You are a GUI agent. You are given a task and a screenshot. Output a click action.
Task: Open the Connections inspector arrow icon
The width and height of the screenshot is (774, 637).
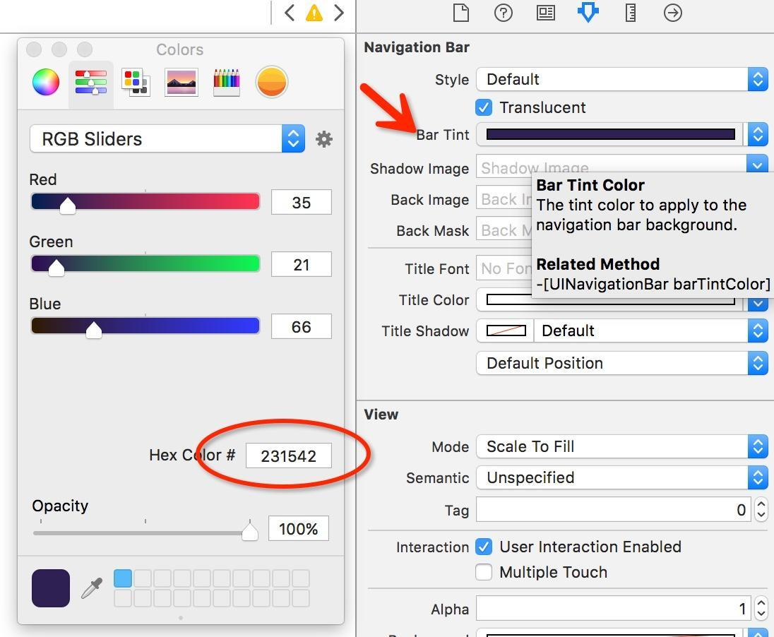point(672,13)
